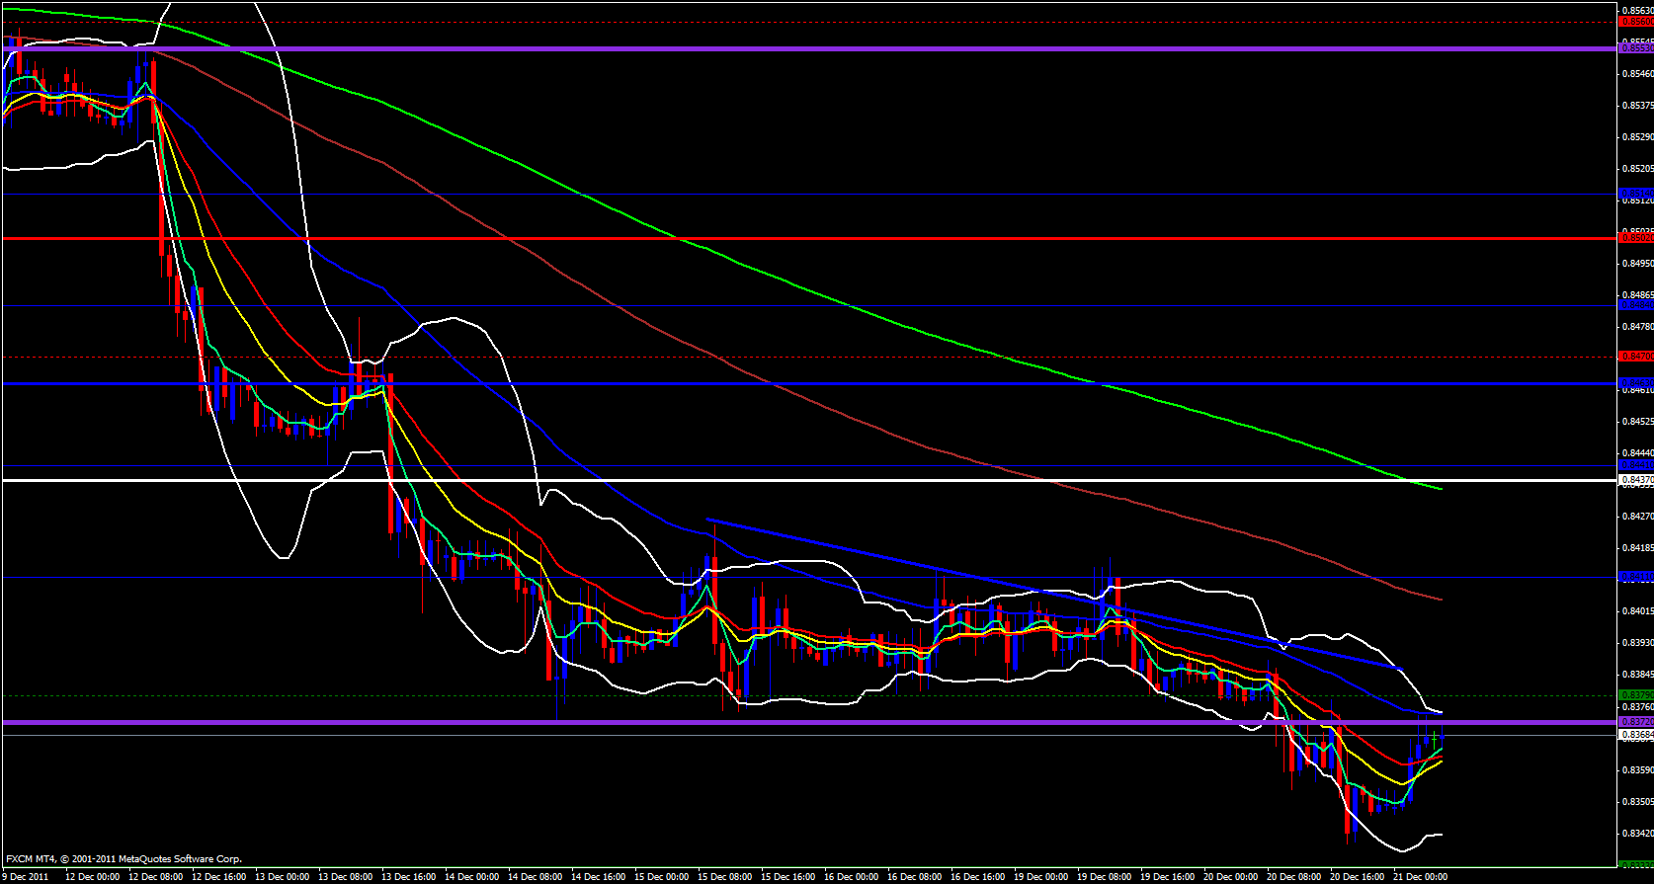Select the 19 Dec 08:00 time label
The height and width of the screenshot is (884, 1654).
tap(1104, 876)
